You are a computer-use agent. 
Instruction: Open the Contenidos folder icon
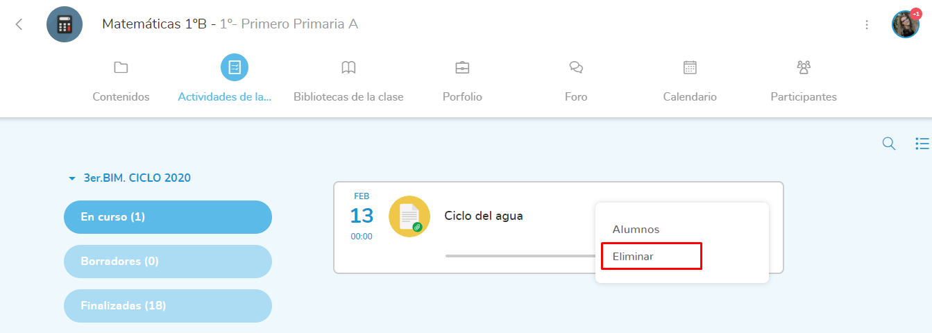(x=121, y=67)
